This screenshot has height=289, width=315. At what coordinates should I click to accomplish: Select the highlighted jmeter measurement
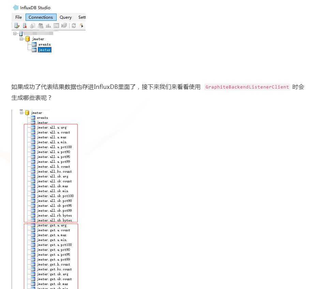[45, 50]
